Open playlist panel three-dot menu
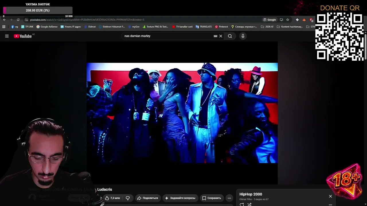The image size is (367, 206). click(x=330, y=205)
